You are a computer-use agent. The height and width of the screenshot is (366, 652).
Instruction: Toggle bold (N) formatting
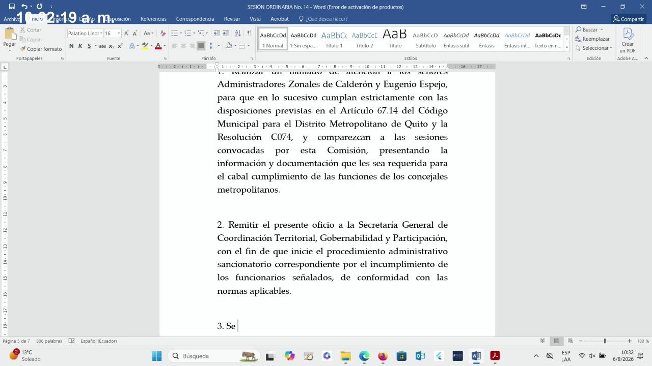click(71, 46)
